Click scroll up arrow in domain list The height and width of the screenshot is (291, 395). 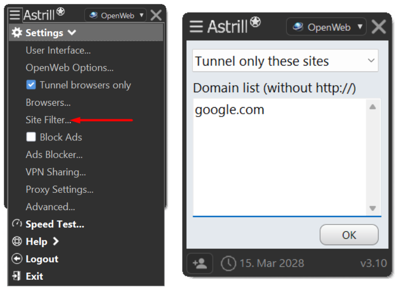point(373,107)
